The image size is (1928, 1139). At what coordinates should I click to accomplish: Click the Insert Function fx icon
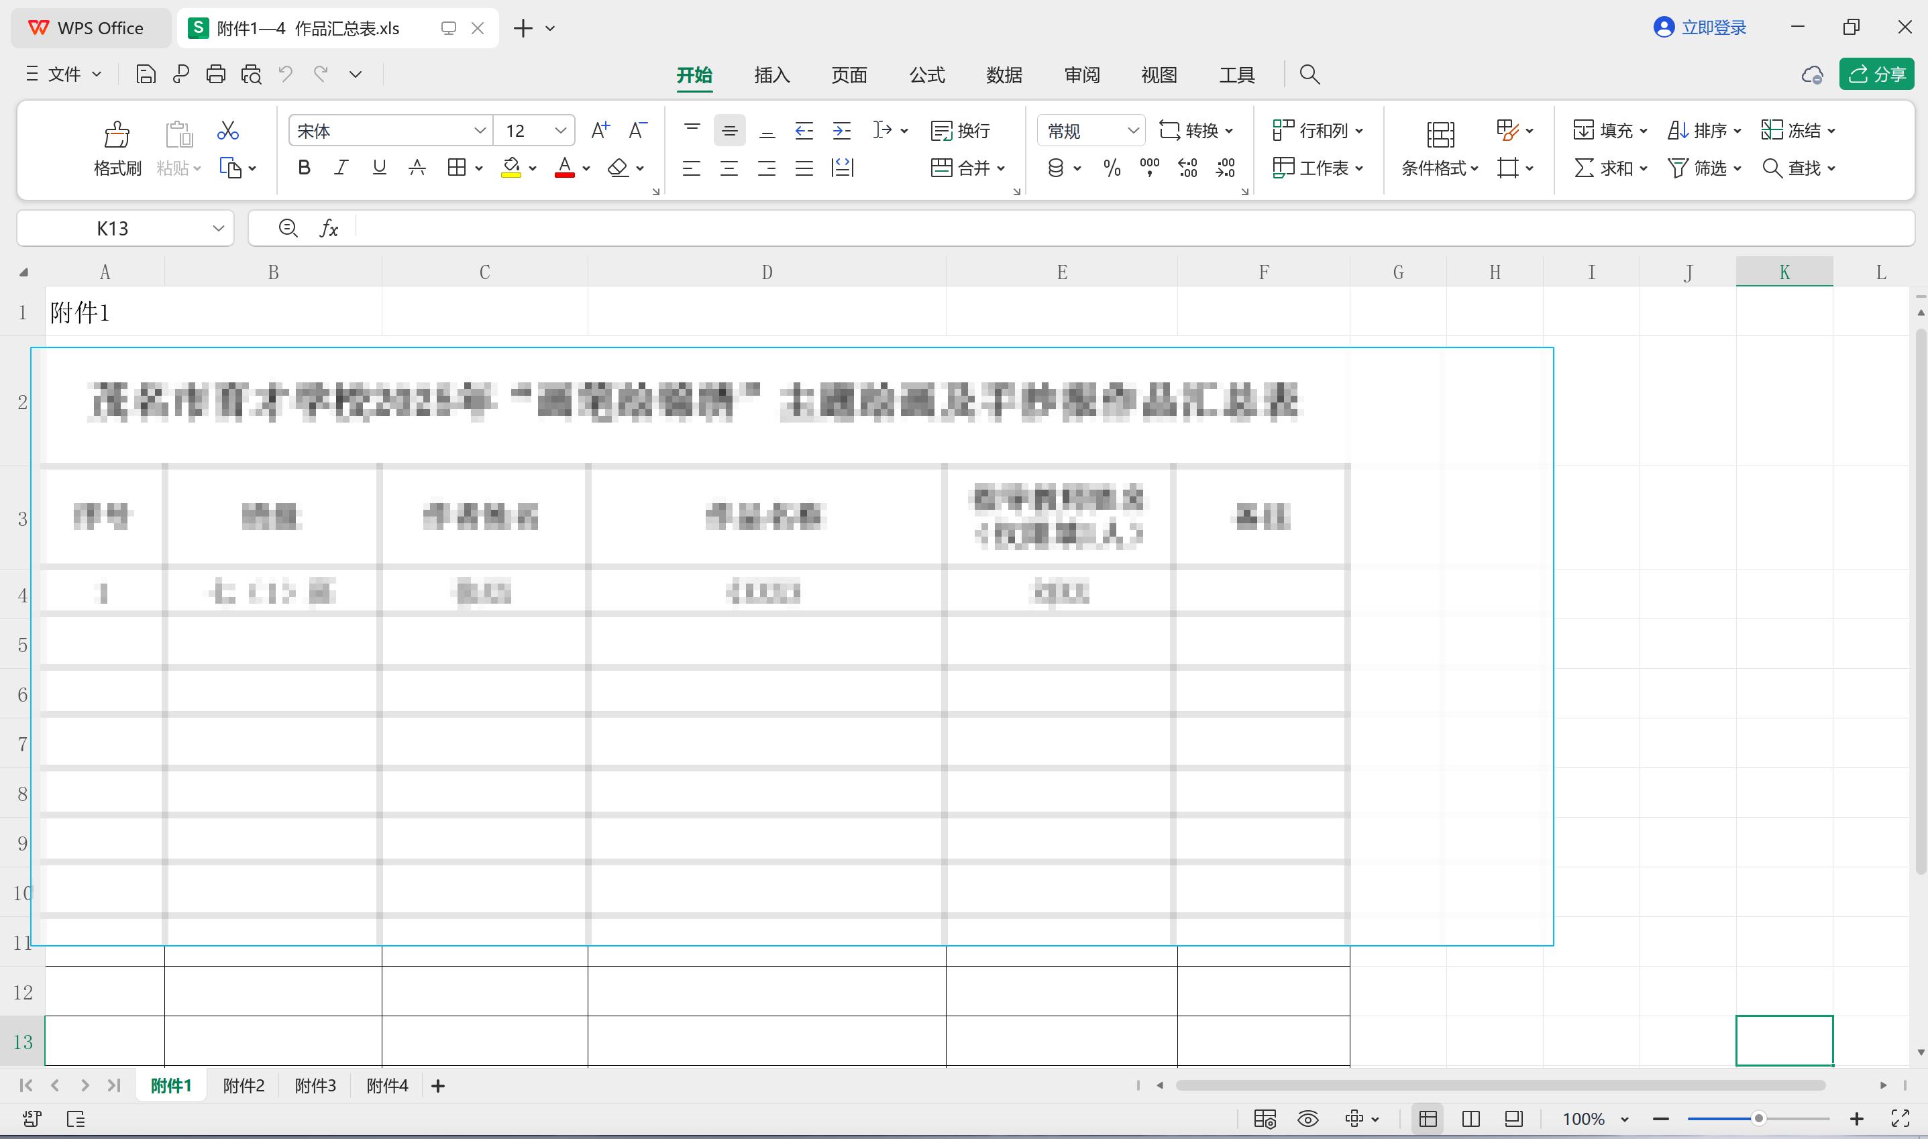(x=329, y=228)
